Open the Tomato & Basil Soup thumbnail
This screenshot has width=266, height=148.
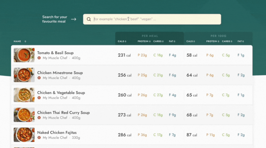tap(24, 55)
